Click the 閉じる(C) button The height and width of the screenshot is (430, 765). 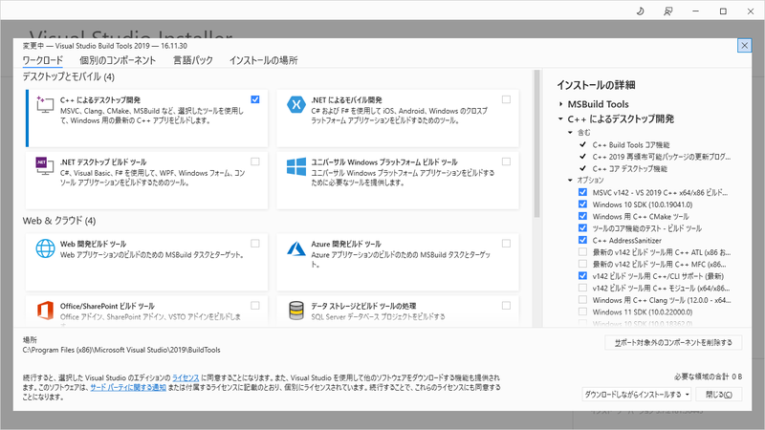click(719, 395)
